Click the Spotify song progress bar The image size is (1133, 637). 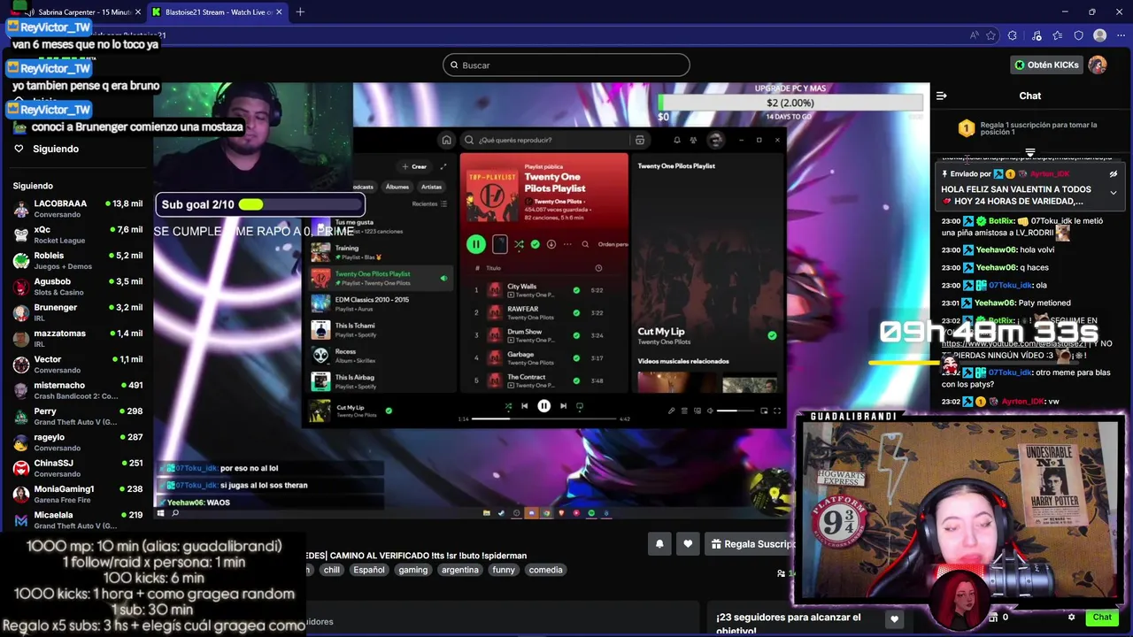(x=544, y=418)
